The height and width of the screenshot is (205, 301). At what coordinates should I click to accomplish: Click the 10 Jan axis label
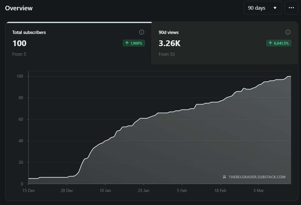point(105,190)
